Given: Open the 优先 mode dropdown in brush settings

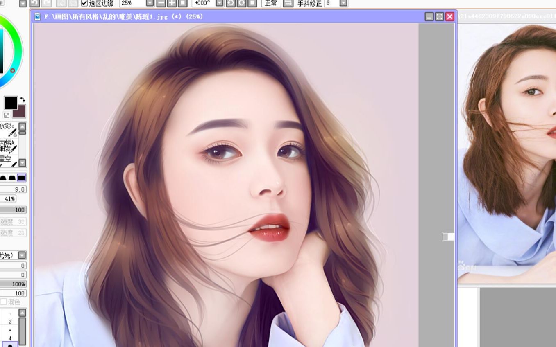Looking at the screenshot, I should click(x=22, y=255).
